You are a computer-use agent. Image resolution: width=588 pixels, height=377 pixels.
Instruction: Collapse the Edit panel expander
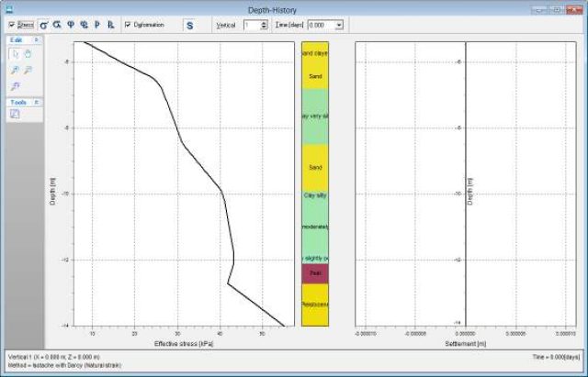point(37,39)
